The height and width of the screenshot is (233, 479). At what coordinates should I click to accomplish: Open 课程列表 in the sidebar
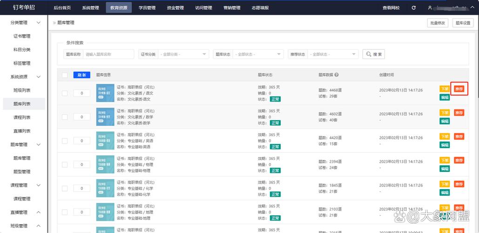[22, 117]
